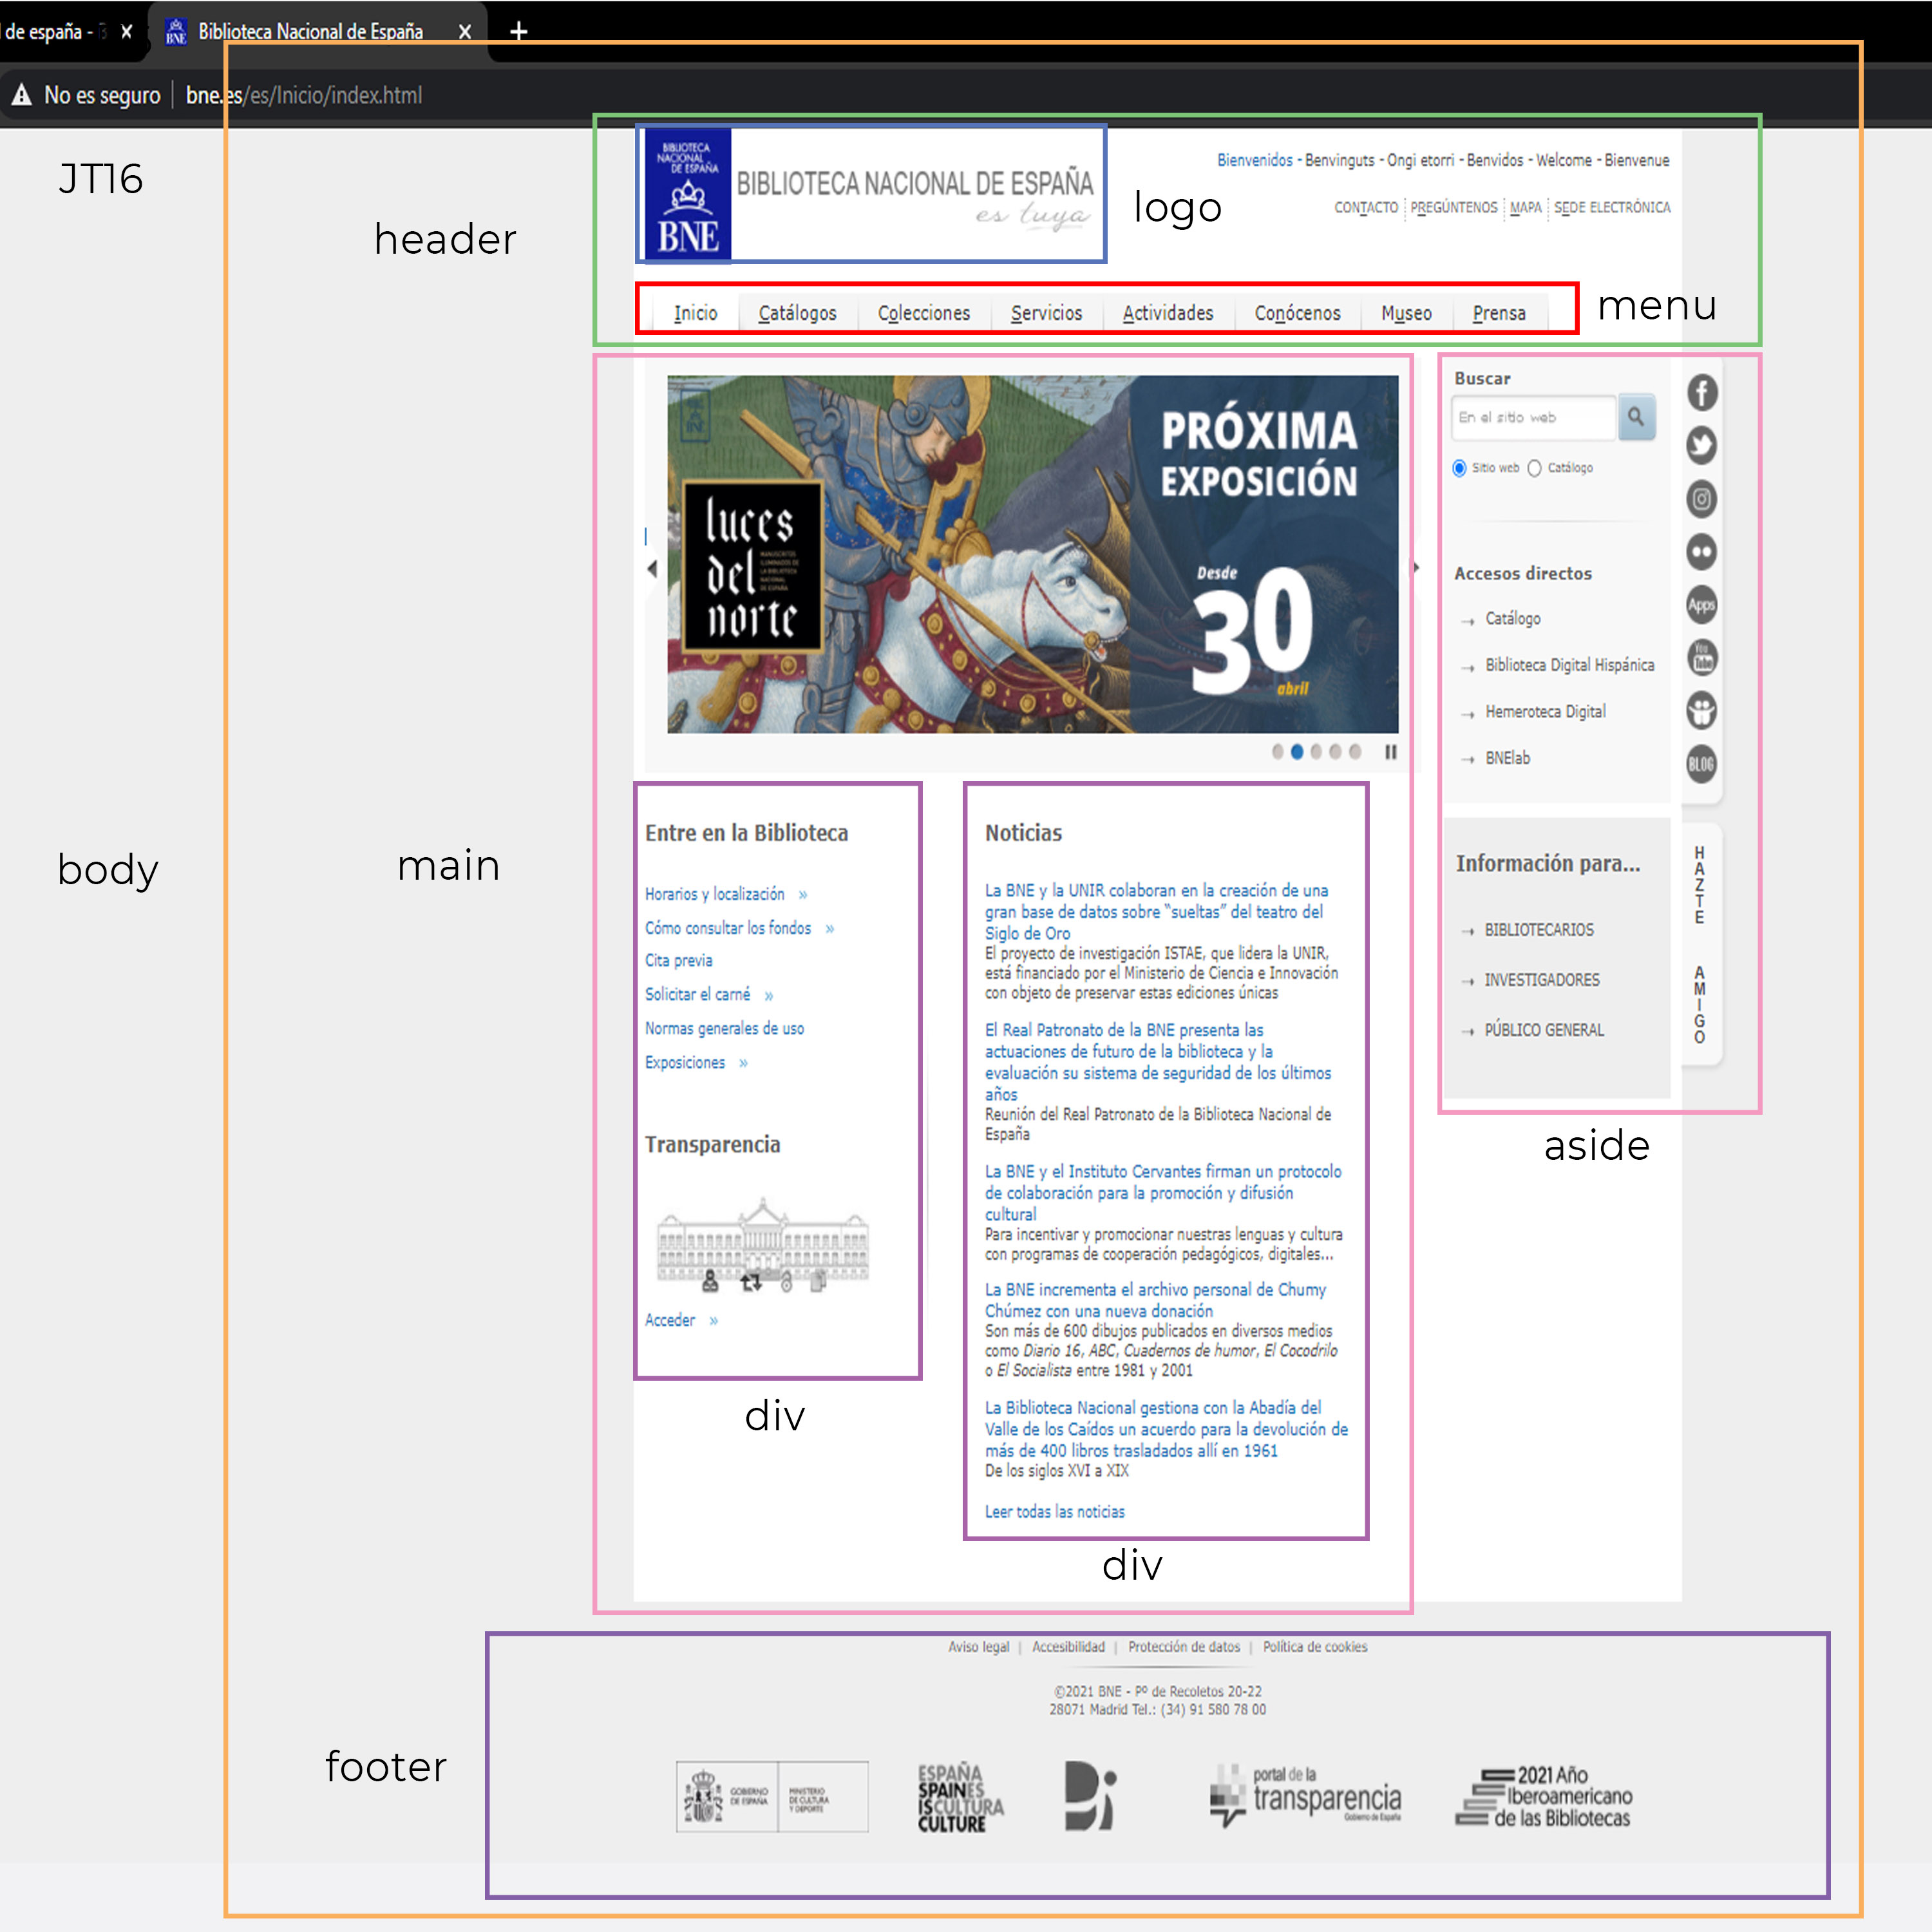
Task: Open the YouTube social icon
Action: point(1702,657)
